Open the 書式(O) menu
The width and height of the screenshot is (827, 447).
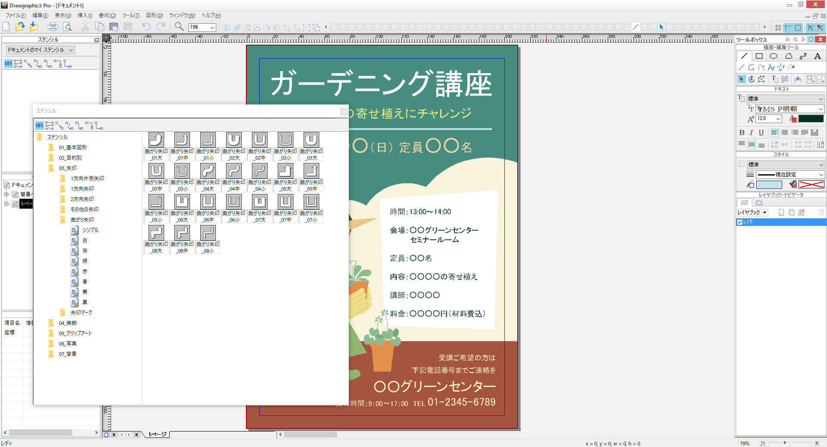click(107, 15)
